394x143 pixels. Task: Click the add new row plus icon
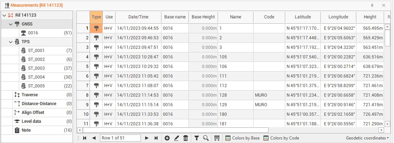(x=167, y=138)
